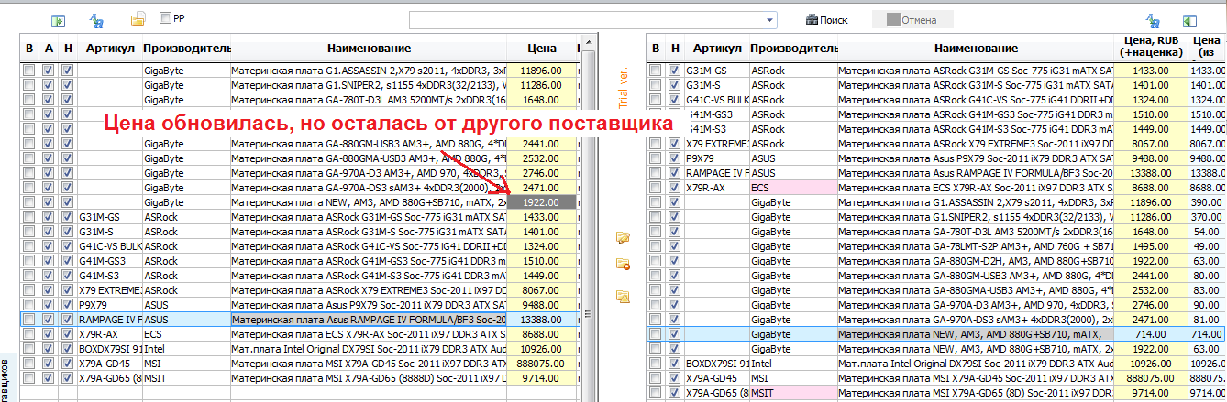Click the Цена, RUB (+наценка) column header

[x=1150, y=49]
